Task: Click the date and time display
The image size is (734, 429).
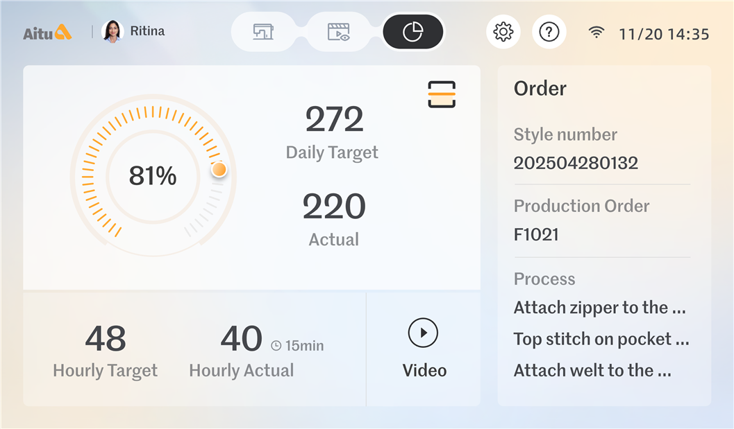Action: pos(663,33)
